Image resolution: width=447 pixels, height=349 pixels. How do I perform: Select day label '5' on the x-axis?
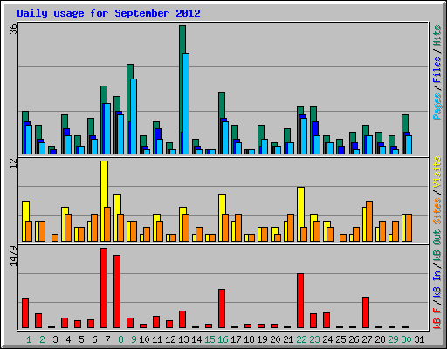pyautogui.click(x=81, y=339)
